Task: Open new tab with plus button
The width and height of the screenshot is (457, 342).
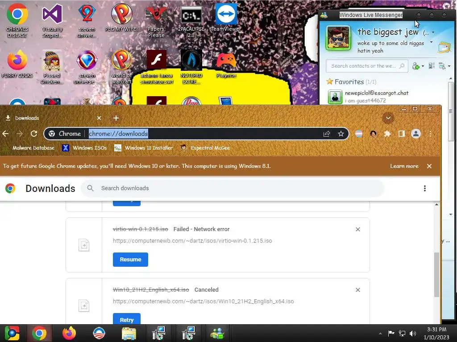Action: [116, 118]
